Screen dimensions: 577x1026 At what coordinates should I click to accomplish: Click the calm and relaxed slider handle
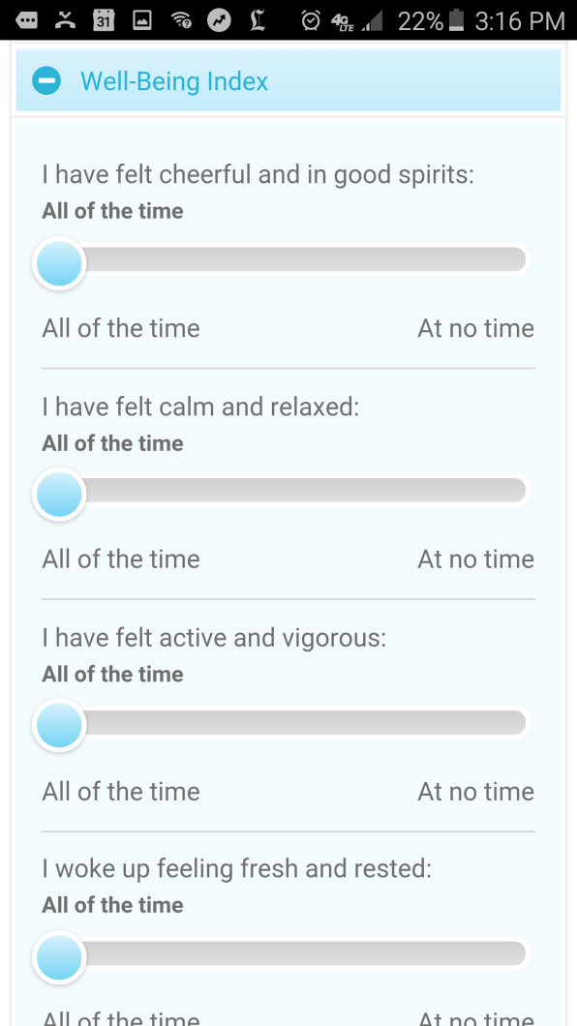tap(59, 494)
